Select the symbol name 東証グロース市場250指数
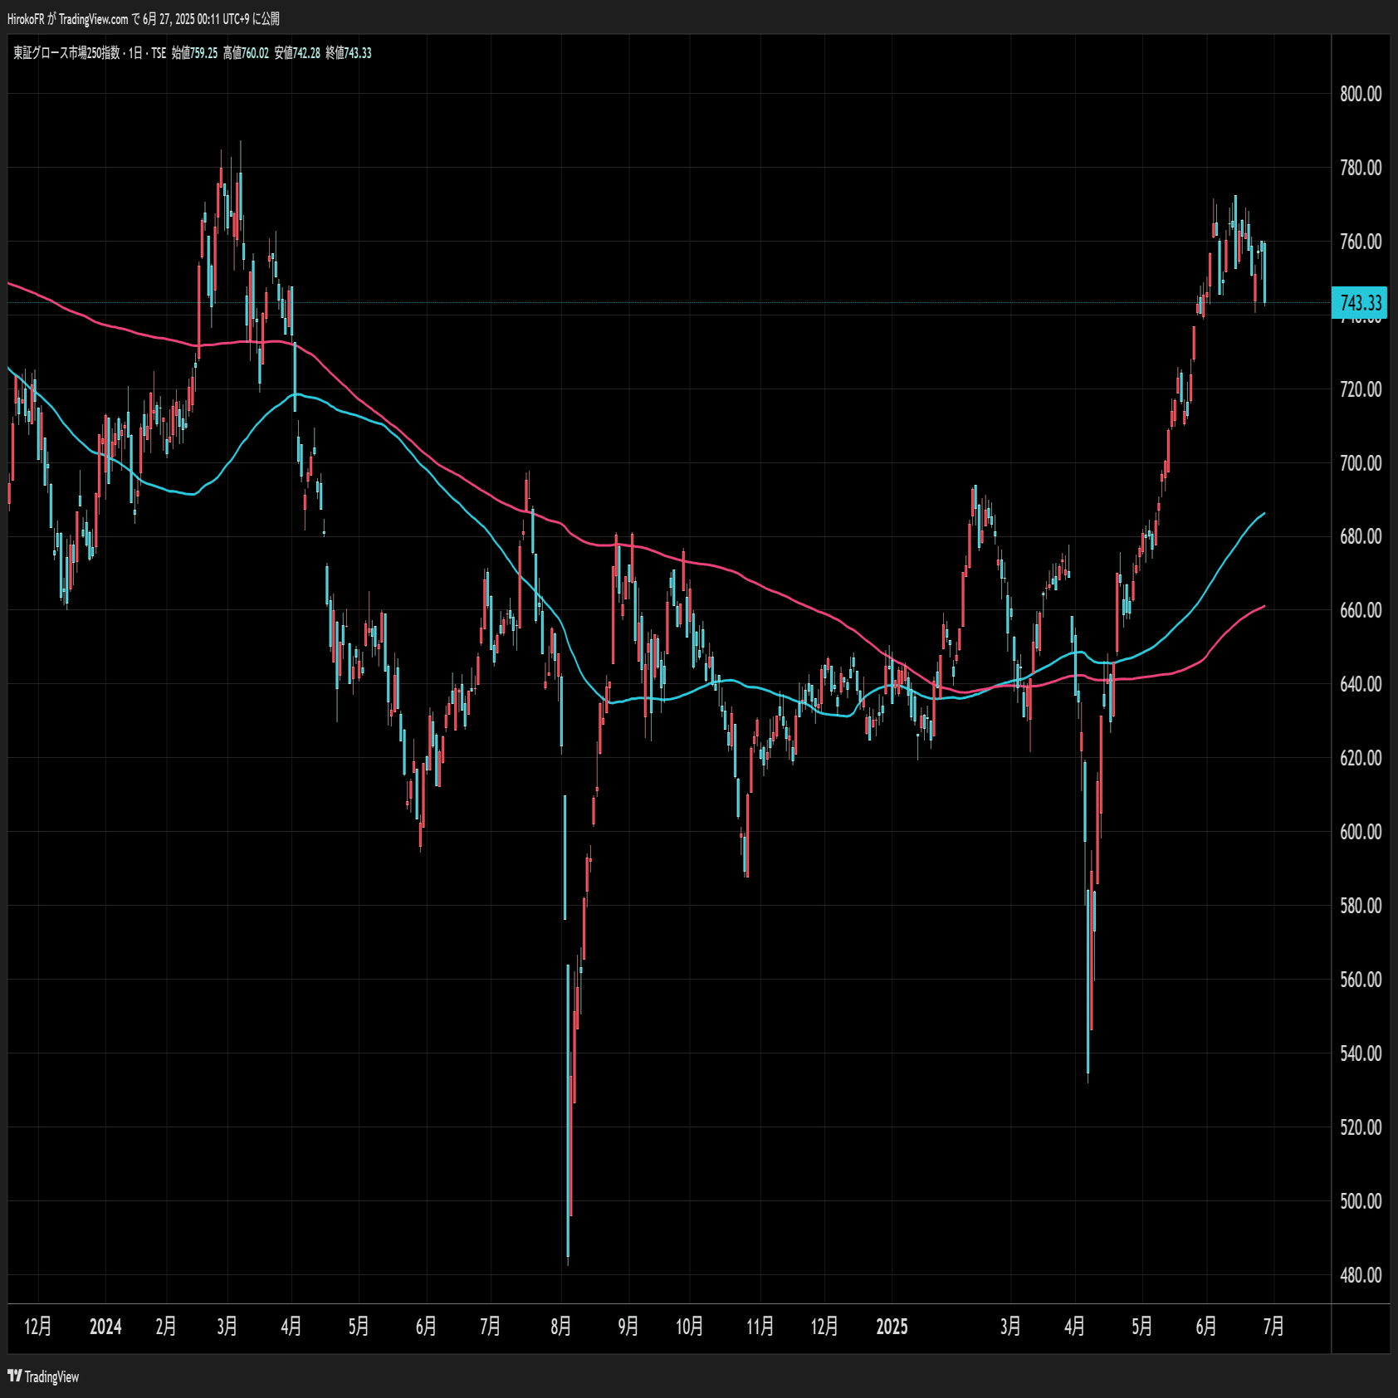This screenshot has height=1398, width=1398. [x=66, y=53]
